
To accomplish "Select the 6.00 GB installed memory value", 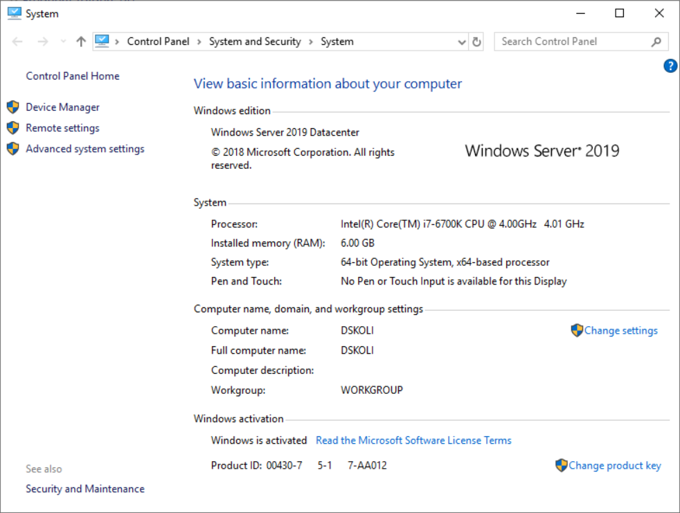I will point(357,243).
